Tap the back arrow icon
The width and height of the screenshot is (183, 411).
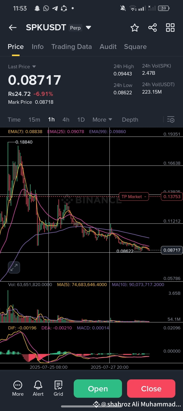(13, 28)
